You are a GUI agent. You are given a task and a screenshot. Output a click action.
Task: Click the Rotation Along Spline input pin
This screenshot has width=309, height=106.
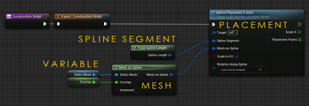(x=214, y=68)
